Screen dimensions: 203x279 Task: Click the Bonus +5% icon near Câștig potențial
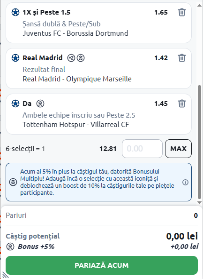[x=10, y=247]
